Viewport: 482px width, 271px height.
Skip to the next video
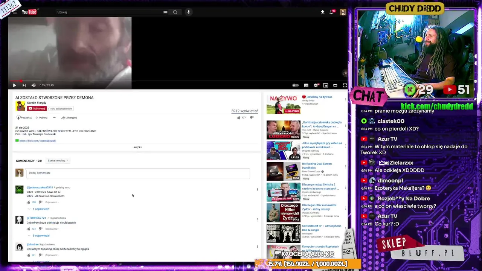click(x=24, y=85)
